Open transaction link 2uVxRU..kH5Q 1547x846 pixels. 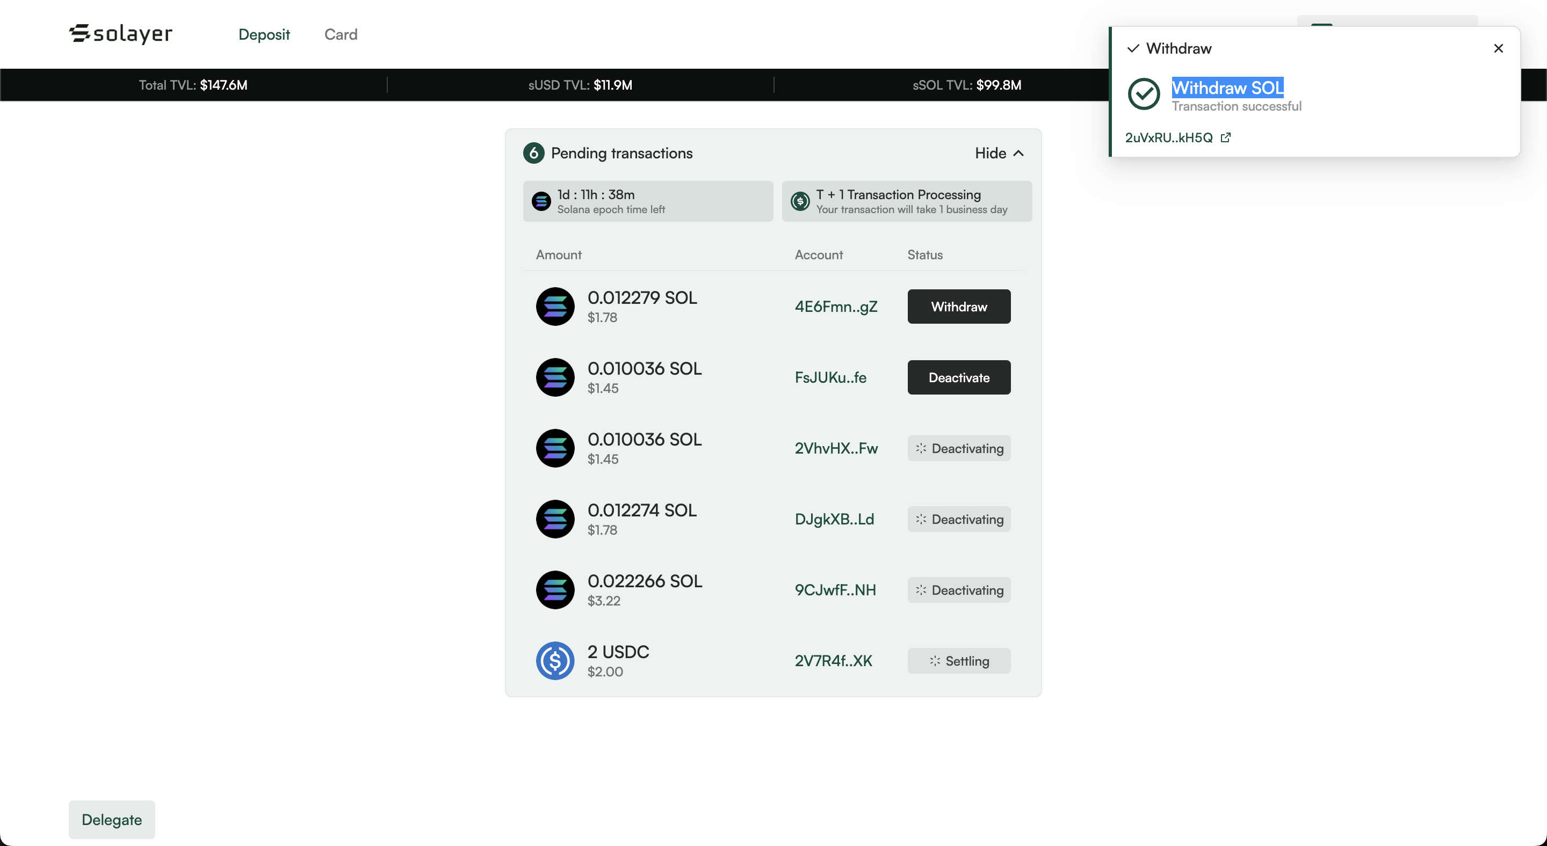point(1168,137)
